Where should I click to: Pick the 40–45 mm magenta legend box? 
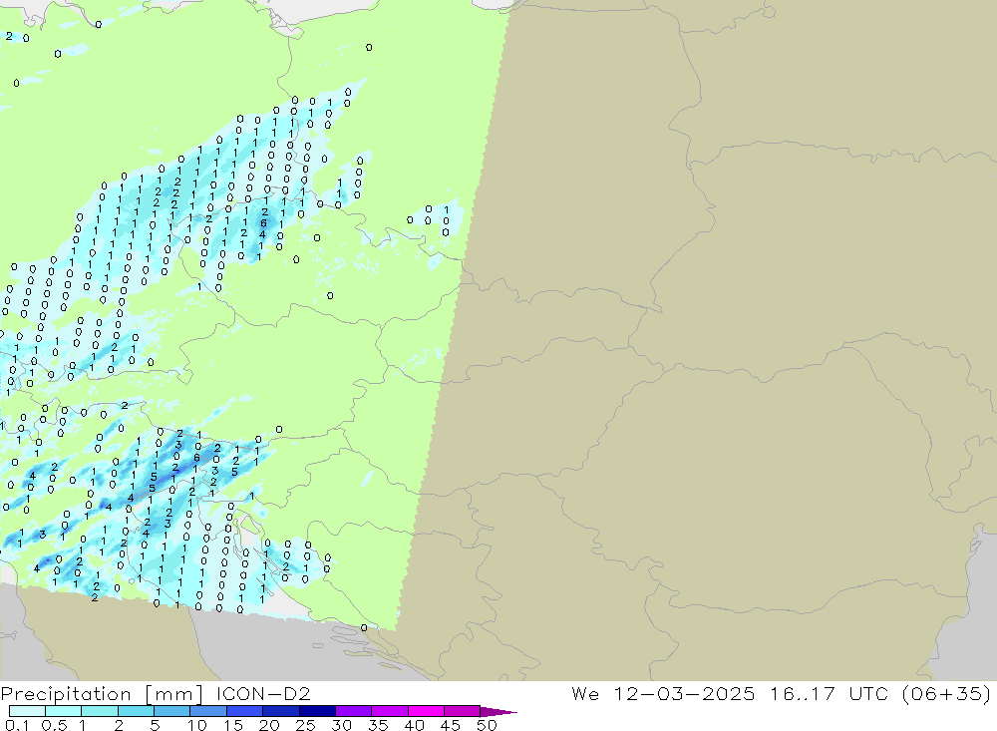click(x=426, y=711)
